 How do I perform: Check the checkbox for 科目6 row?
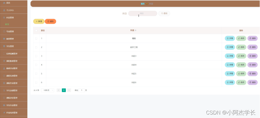[x=36, y=82]
